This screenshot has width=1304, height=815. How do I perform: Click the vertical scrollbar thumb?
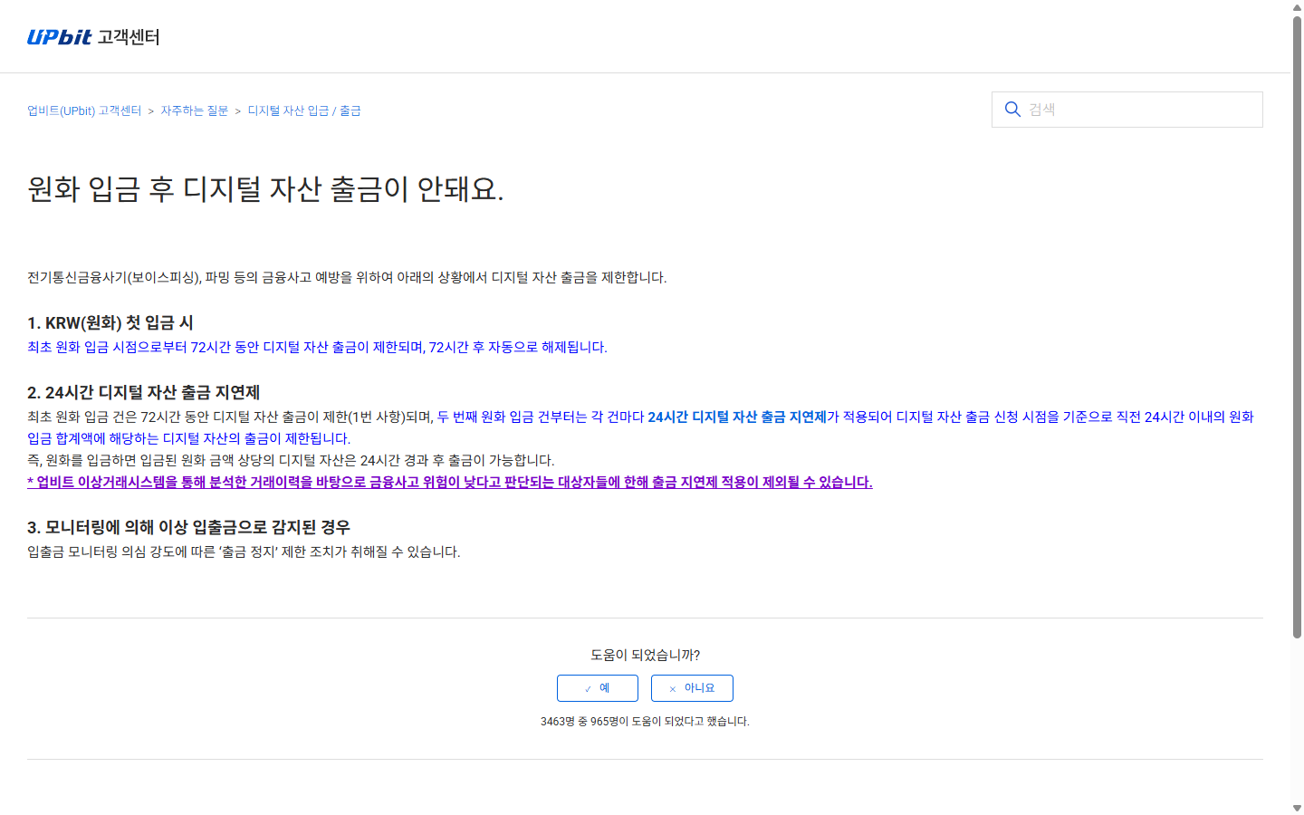pos(1297,326)
